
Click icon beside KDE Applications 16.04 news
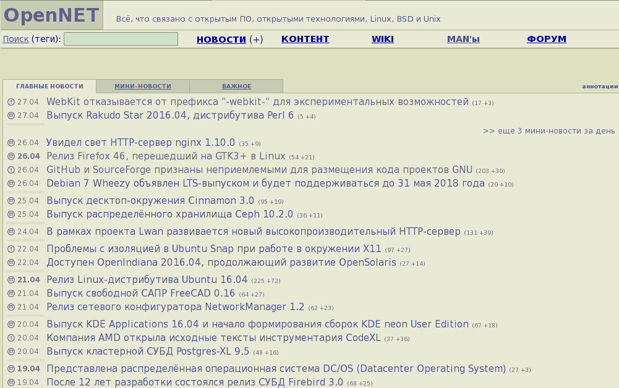point(11,324)
